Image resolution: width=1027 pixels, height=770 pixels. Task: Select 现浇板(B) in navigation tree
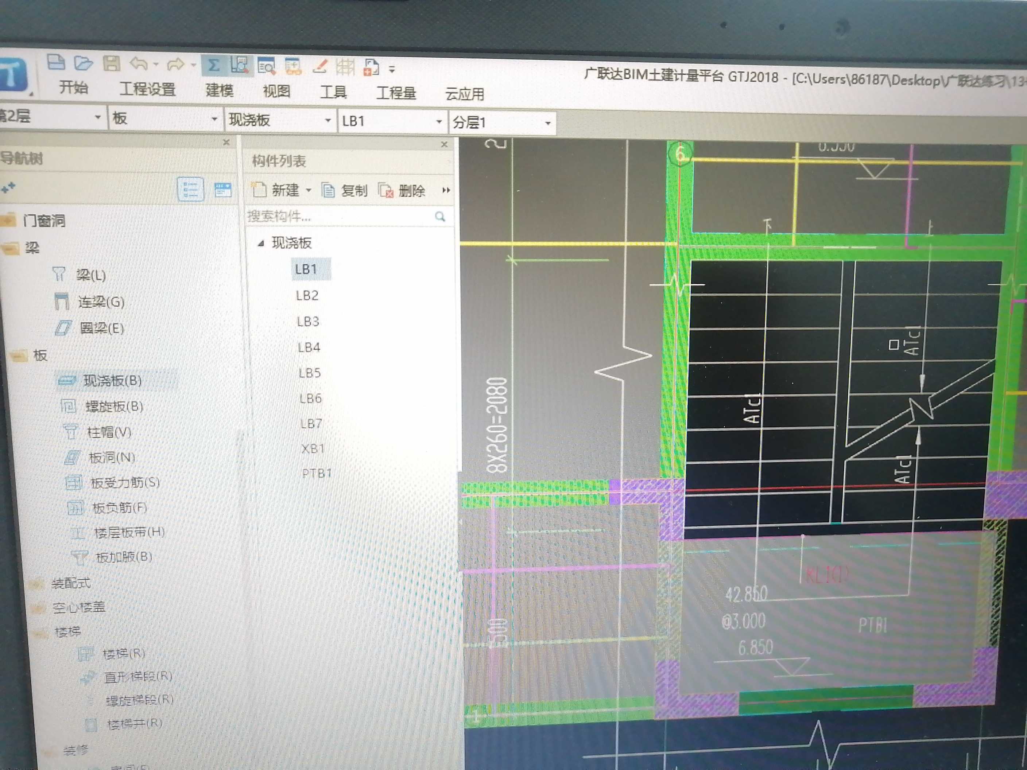coord(112,381)
